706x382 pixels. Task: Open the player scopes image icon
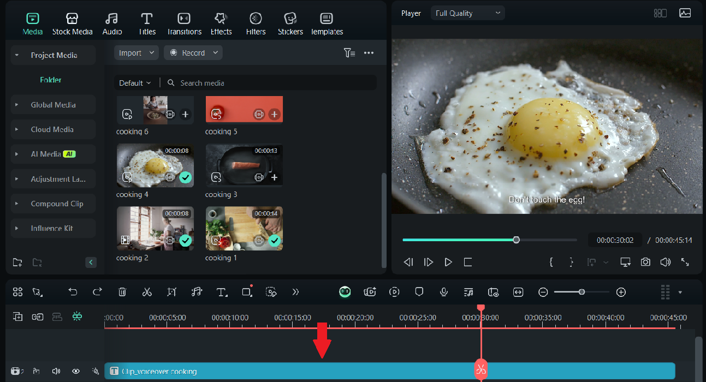[x=685, y=13]
